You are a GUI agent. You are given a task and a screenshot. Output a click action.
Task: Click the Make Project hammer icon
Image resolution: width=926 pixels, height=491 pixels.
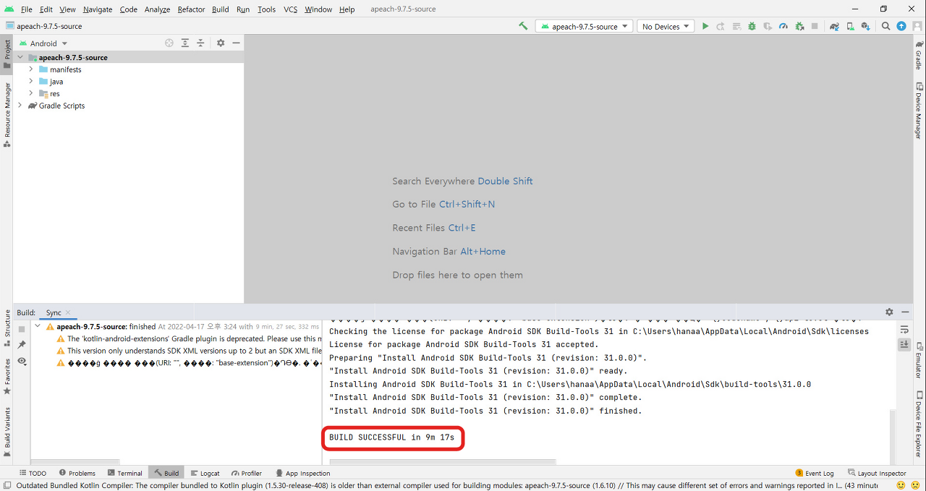click(523, 26)
